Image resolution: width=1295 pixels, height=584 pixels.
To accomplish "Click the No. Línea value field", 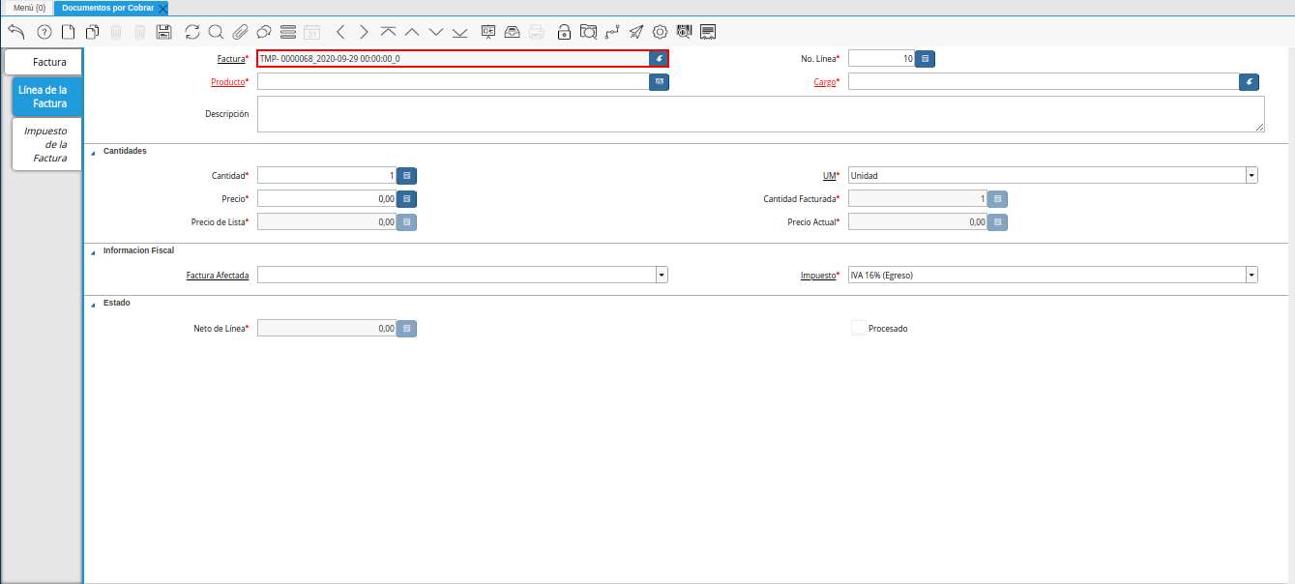I will (x=881, y=59).
